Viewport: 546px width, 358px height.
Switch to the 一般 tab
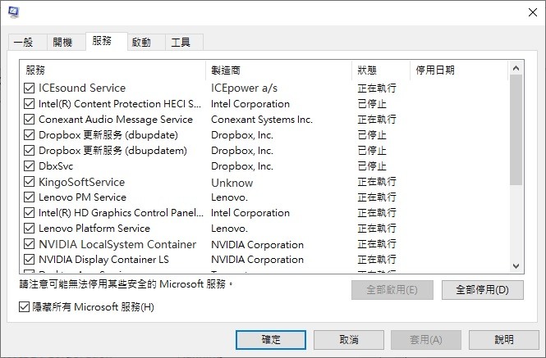(25, 42)
